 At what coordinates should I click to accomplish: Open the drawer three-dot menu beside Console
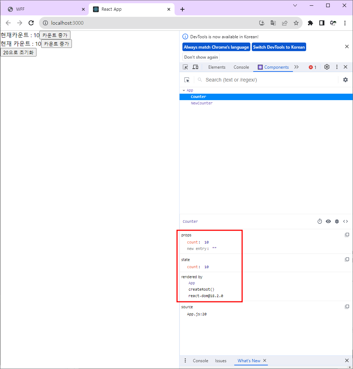185,360
